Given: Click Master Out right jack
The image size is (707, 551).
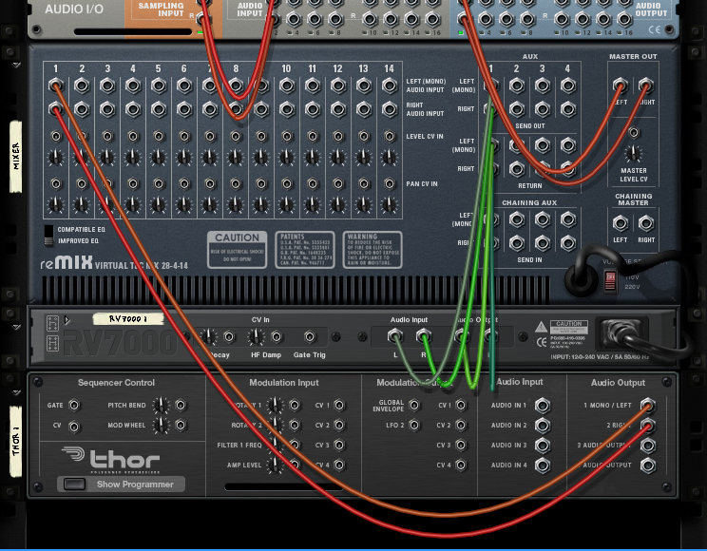Looking at the screenshot, I should (x=645, y=85).
